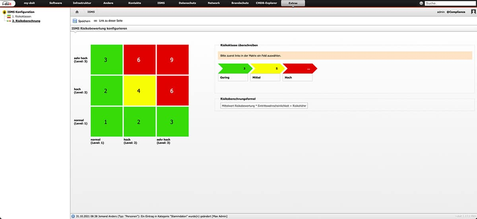477x219 pixels.
Task: Click the chain link icon
Action: pyautogui.click(x=95, y=21)
